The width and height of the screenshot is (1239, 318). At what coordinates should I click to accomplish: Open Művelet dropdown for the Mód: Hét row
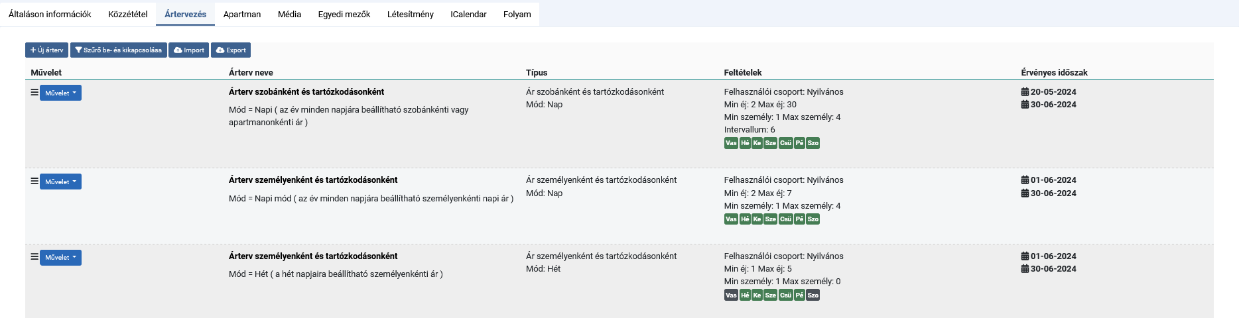[60, 258]
